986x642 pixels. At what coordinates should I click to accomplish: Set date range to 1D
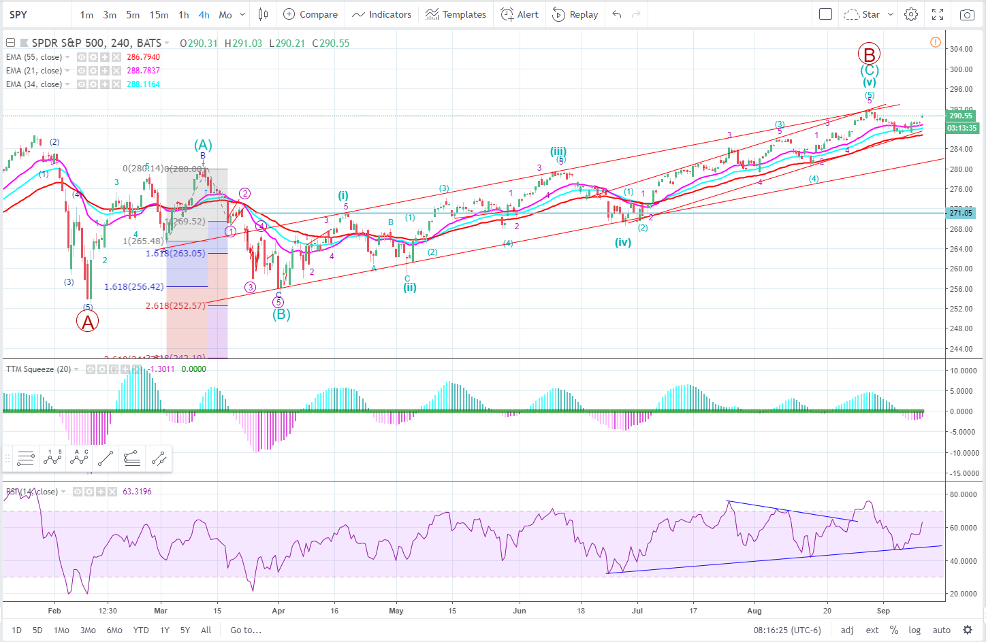(x=16, y=630)
